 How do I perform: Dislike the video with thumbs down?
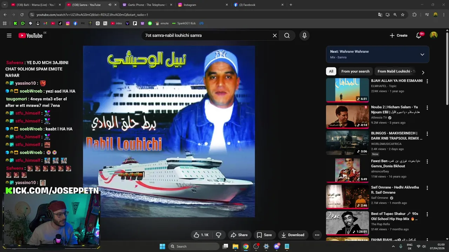218,235
